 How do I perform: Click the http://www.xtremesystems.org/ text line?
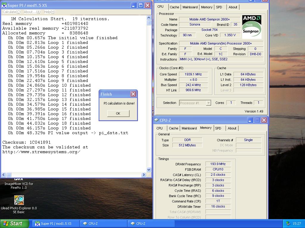[41, 152]
